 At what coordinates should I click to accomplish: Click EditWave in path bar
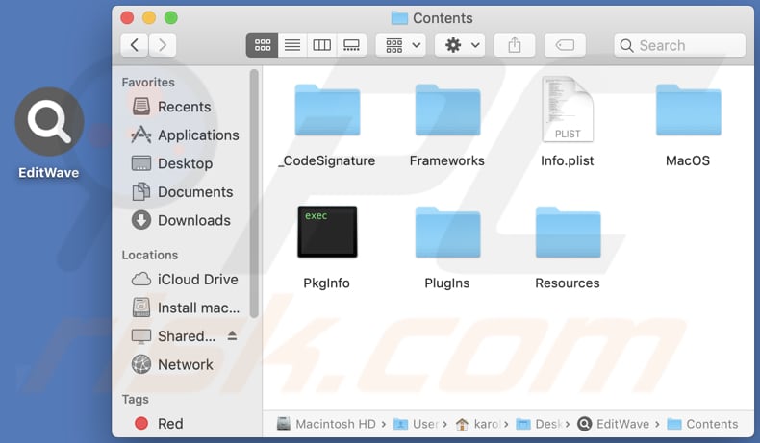(614, 424)
